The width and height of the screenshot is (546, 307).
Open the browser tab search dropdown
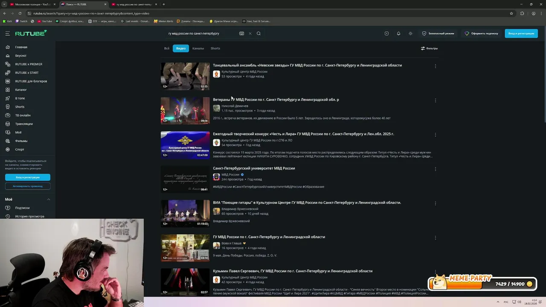pyautogui.click(x=4, y=4)
